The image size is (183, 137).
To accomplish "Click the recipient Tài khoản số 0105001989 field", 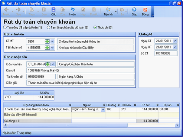I will 41,77.
